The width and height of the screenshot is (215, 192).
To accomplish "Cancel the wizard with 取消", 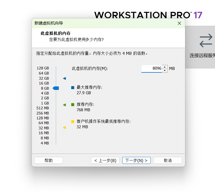I will (x=168, y=160).
